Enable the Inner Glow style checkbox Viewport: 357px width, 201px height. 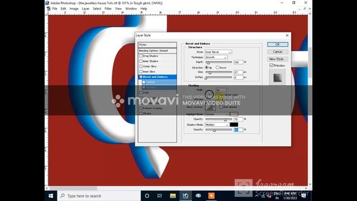pyautogui.click(x=141, y=71)
